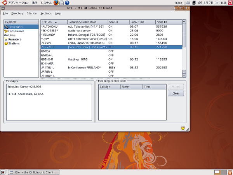This screenshot has height=175, width=233.
Task: Click the Accept button for incoming connections
Action: point(176,87)
